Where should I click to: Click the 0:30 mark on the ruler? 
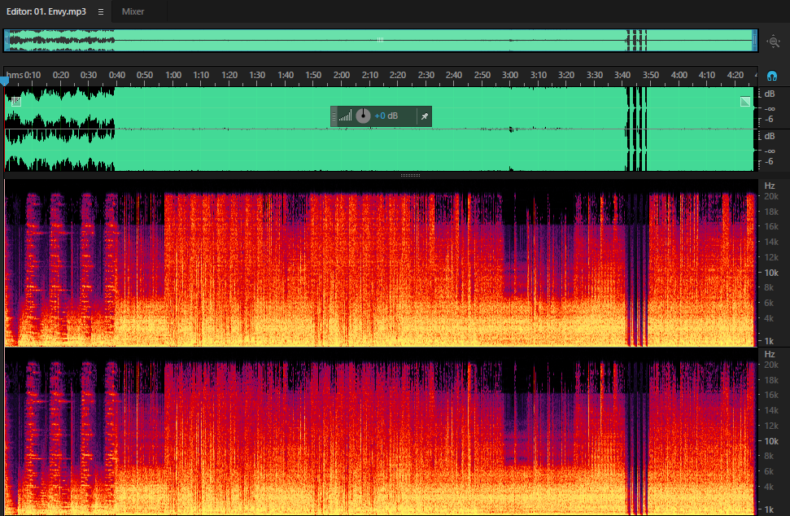point(89,75)
